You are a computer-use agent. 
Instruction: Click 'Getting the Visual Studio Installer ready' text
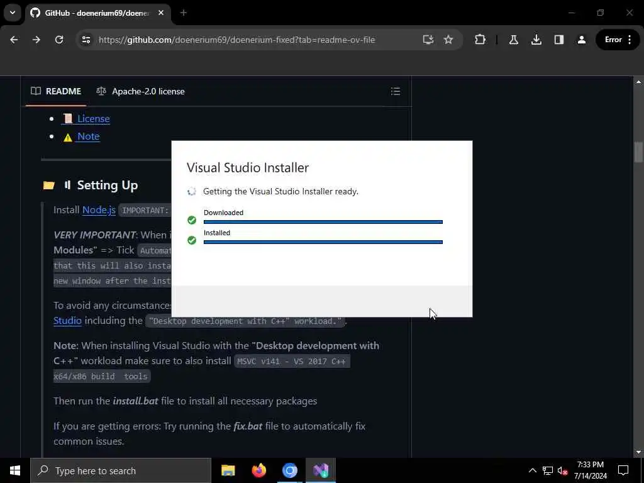click(280, 191)
